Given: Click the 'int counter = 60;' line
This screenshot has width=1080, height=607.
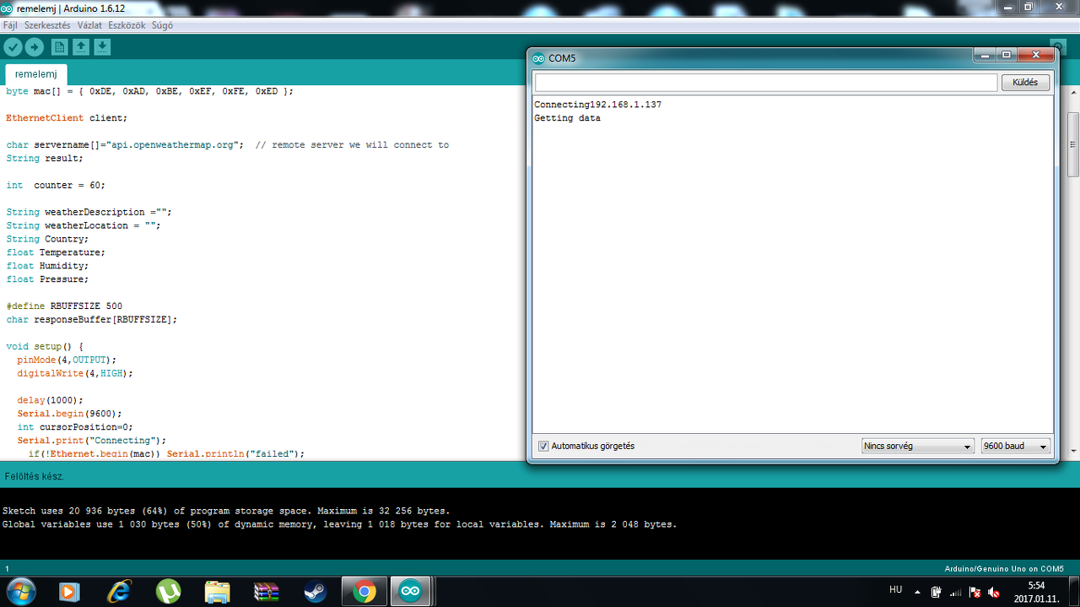Looking at the screenshot, I should [56, 185].
